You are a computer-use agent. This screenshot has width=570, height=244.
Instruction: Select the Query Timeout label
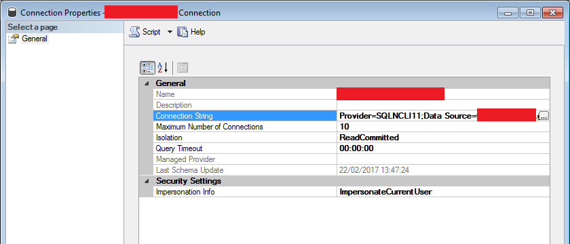coord(179,148)
